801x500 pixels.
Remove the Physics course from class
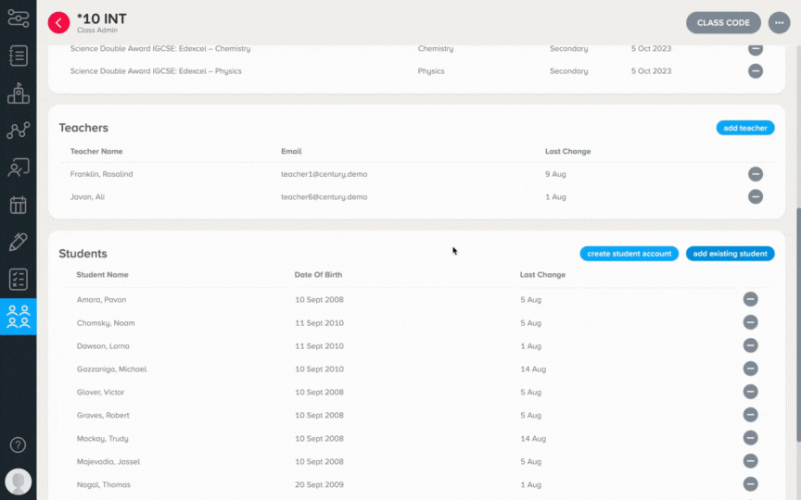[x=756, y=71]
